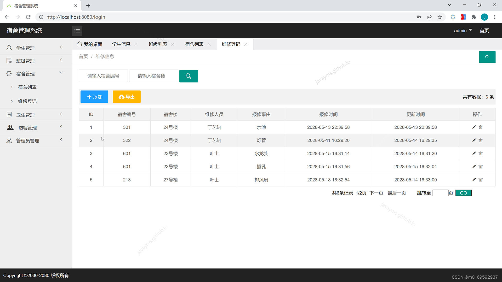Toggle sidebar with hamburger menu icon
Viewport: 502px width, 282px height.
point(77,31)
